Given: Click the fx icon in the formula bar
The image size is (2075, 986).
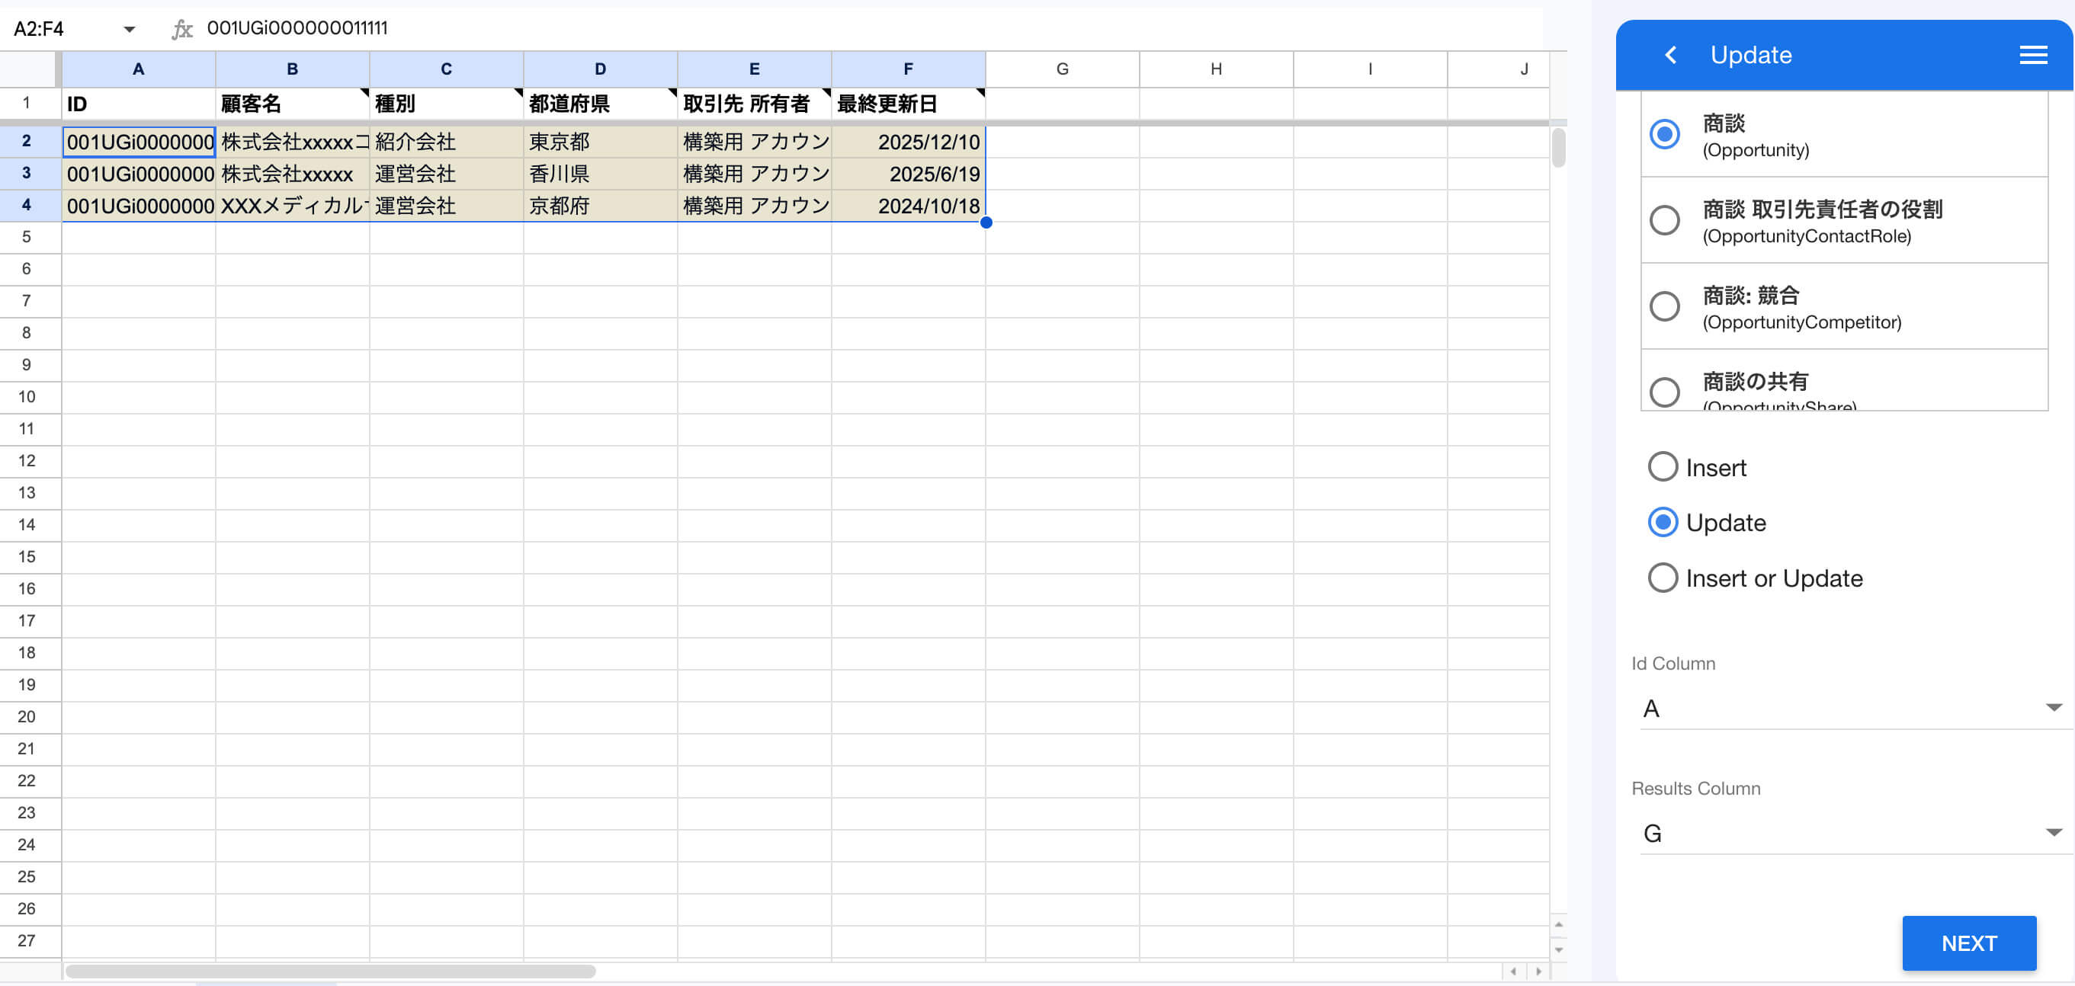Looking at the screenshot, I should [183, 28].
